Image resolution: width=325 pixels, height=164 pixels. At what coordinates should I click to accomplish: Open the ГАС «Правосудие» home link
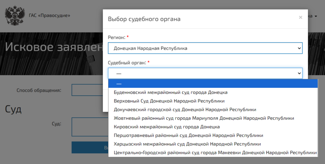49,16
